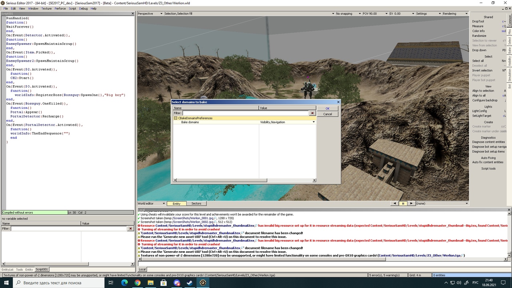Click the variables panel filter input
This screenshot has width=512, height=288.
69,228
